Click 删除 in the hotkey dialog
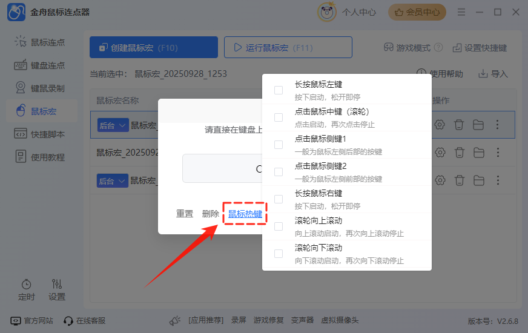528x333 pixels. point(211,214)
